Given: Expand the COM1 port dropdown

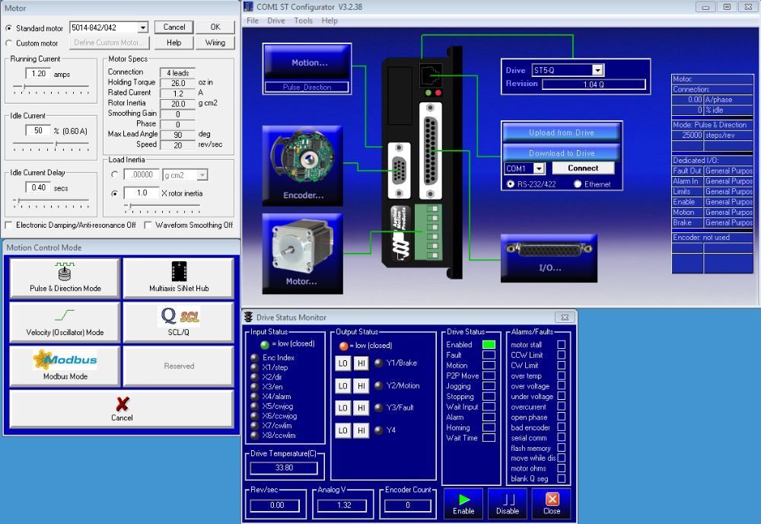Looking at the screenshot, I should pyautogui.click(x=539, y=168).
